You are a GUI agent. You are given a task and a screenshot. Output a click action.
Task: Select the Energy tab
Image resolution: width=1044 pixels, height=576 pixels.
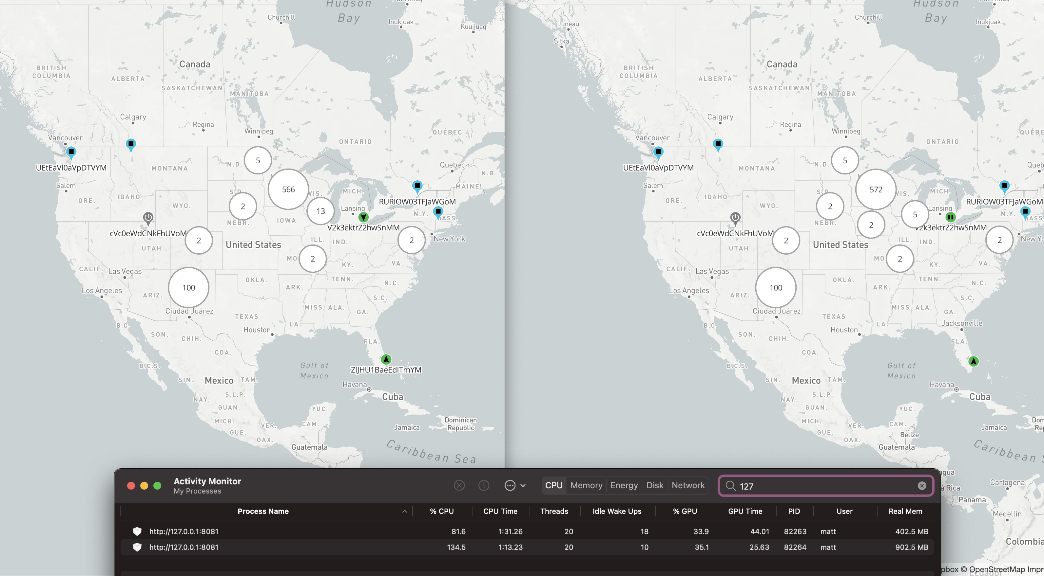[624, 485]
